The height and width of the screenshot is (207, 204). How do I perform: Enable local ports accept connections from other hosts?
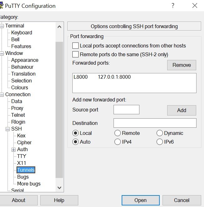click(x=75, y=46)
